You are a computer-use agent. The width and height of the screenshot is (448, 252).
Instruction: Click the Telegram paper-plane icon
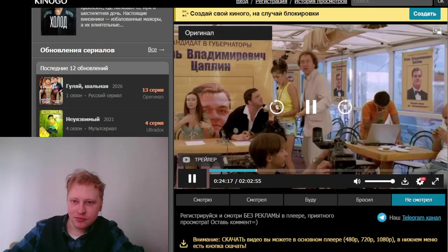click(382, 218)
